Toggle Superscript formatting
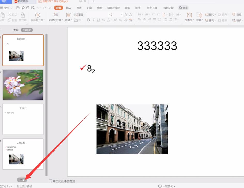Screen dimensions: 244x188 pos(115,20)
